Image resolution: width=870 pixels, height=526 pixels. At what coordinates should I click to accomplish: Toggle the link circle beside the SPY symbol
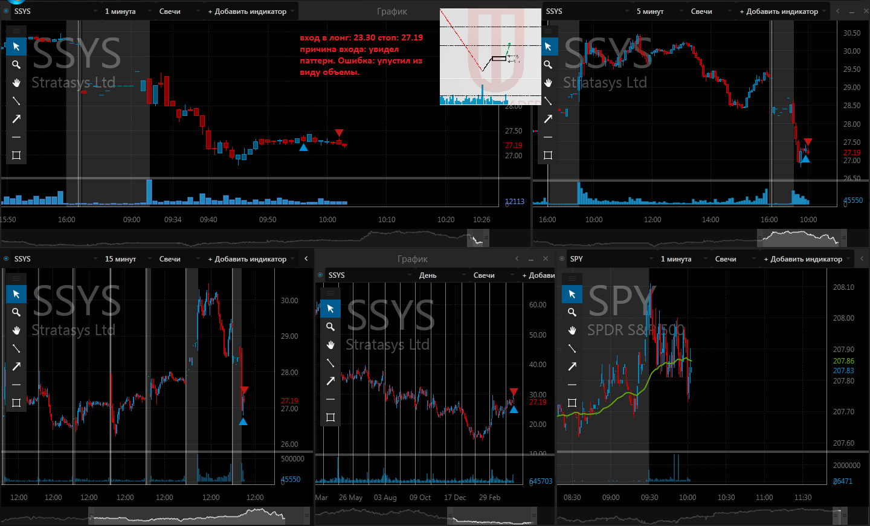tap(562, 258)
